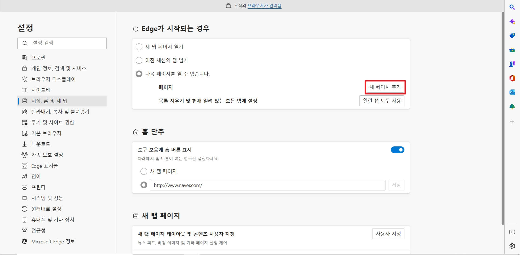Click the hide sidebar panel icon

[512, 232]
